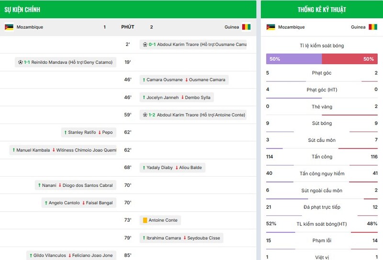Image resolution: width=383 pixels, height=260 pixels.
Task: Click the goal ball icon for Reinildo Mandava
Action: (20, 62)
